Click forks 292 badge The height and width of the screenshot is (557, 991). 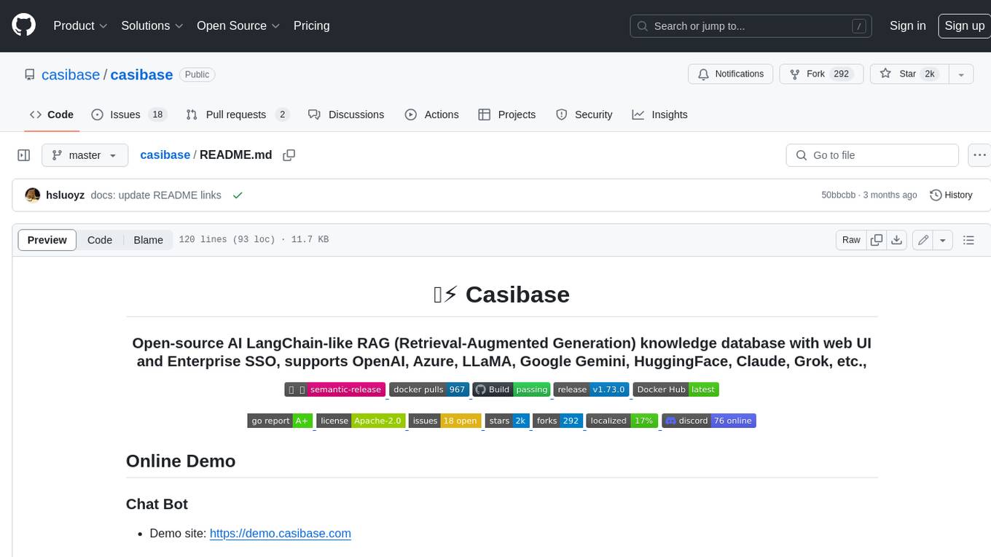[x=557, y=421]
